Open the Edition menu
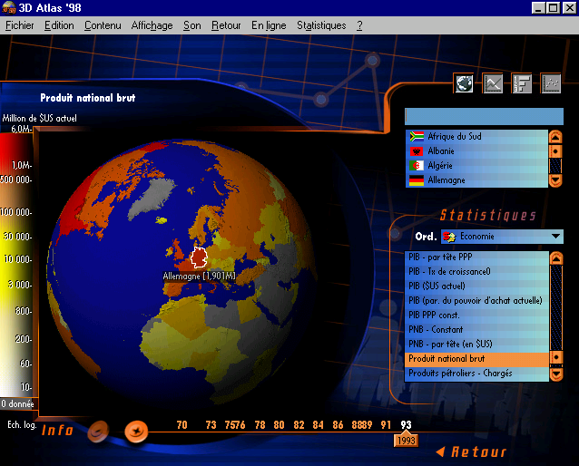The width and height of the screenshot is (579, 466). coord(59,25)
